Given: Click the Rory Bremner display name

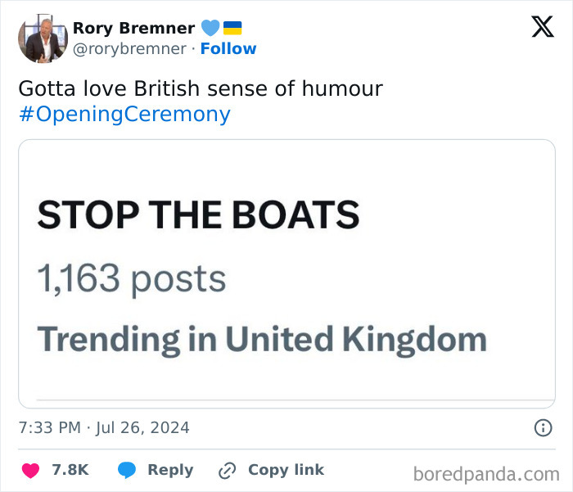Looking at the screenshot, I should click(133, 28).
